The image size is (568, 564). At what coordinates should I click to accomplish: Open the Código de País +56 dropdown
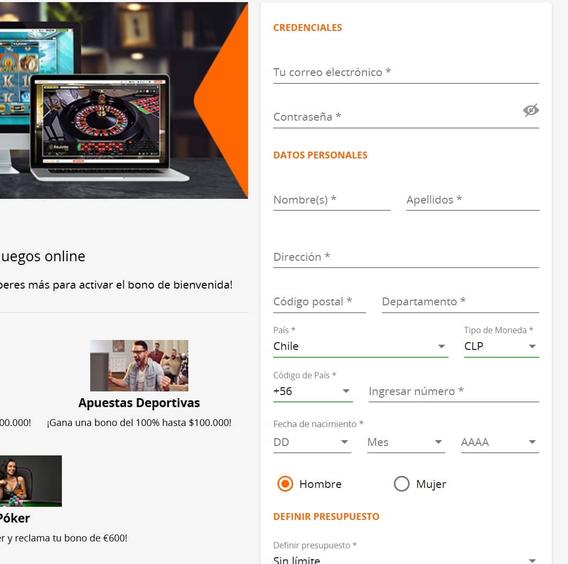tap(313, 391)
